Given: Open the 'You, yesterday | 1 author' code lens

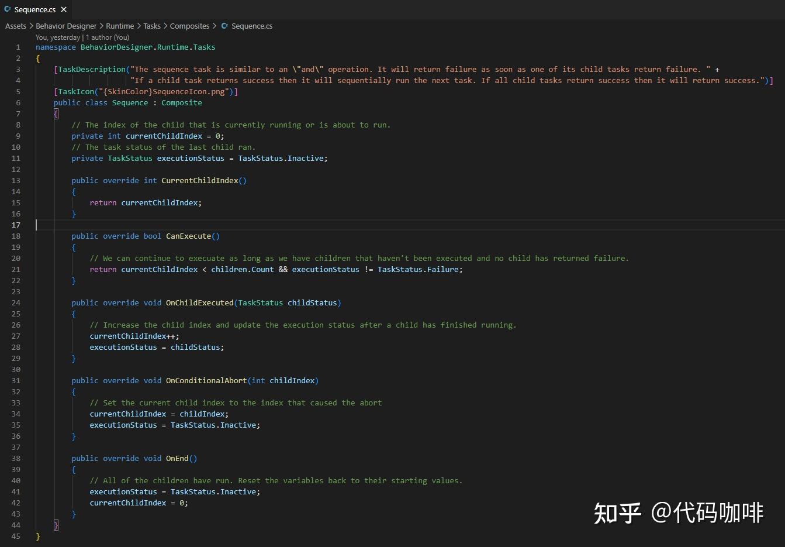Looking at the screenshot, I should point(82,37).
